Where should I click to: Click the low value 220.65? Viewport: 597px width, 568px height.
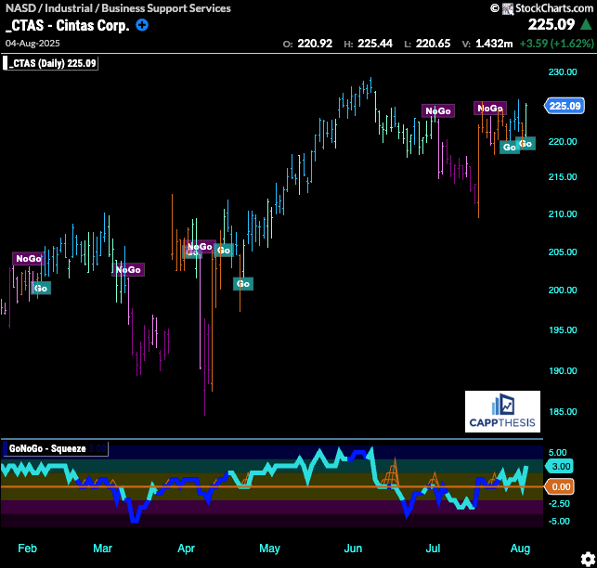tap(433, 44)
